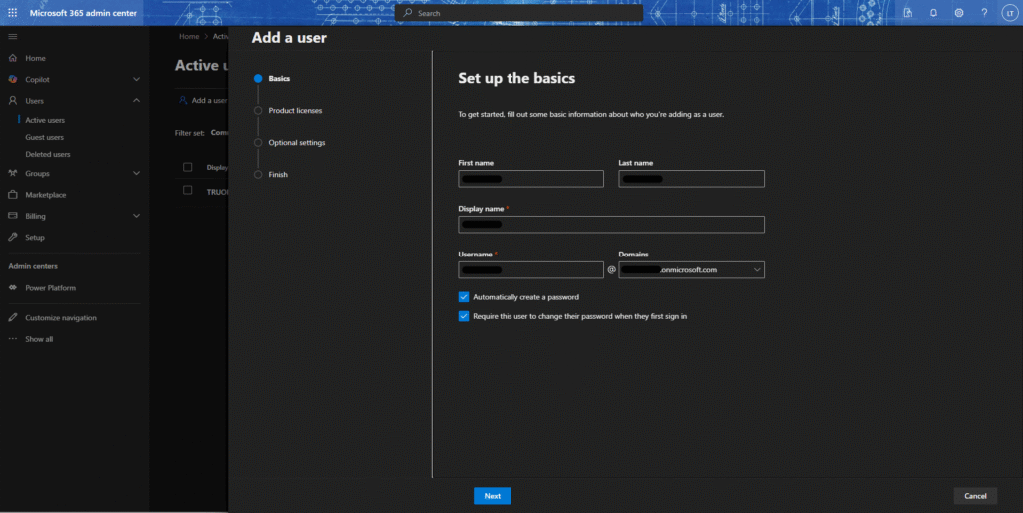
Task: Collapse the navigation menu hamburger icon
Action: point(13,36)
